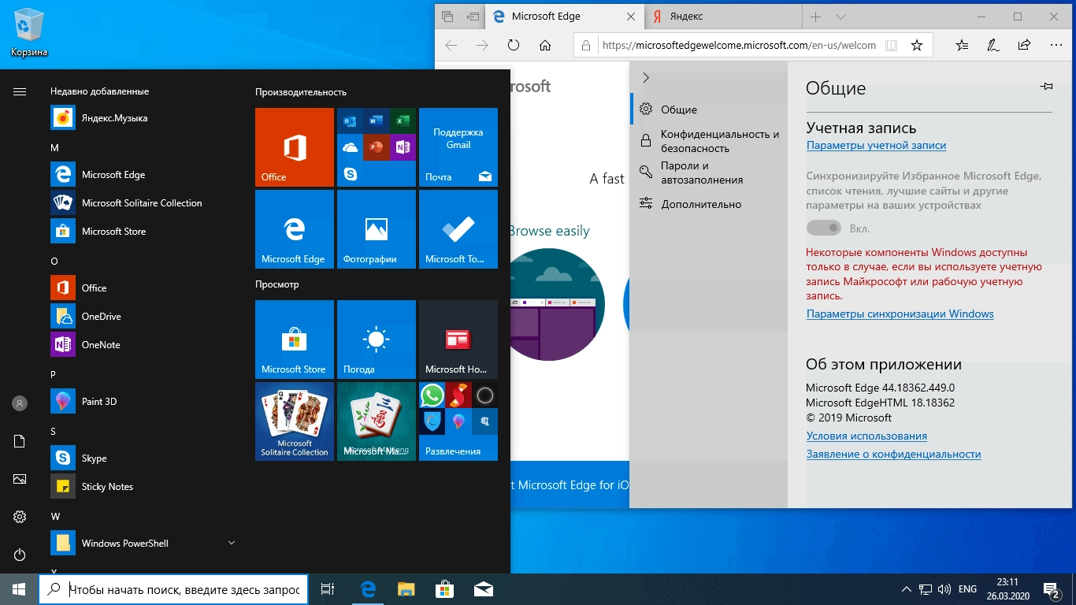Click the taskbar search box
This screenshot has width=1076, height=605.
[x=173, y=589]
